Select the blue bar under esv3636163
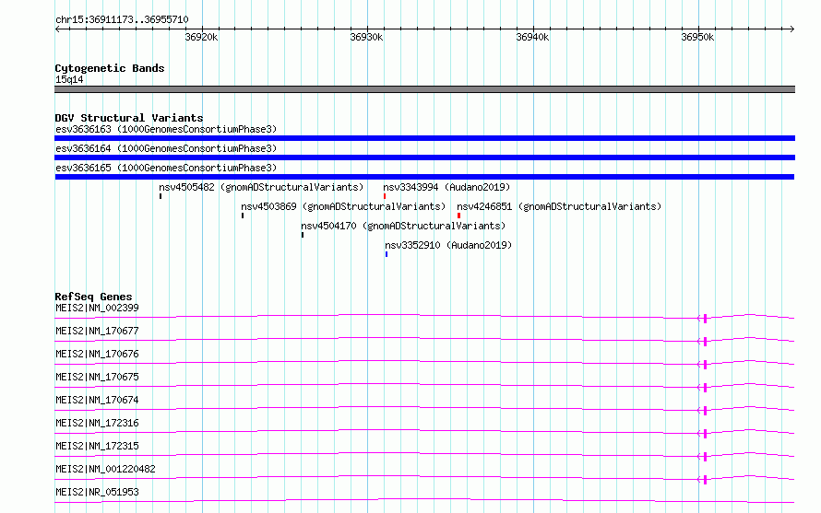The width and height of the screenshot is (821, 513). coord(424,138)
